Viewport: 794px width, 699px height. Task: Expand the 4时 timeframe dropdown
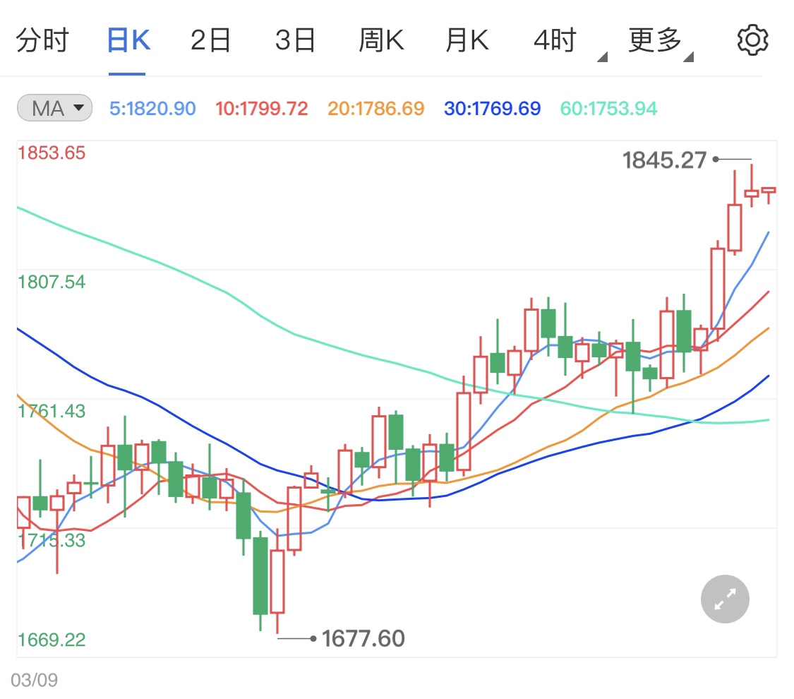[569, 42]
